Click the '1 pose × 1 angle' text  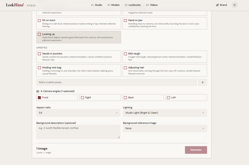[44, 153]
